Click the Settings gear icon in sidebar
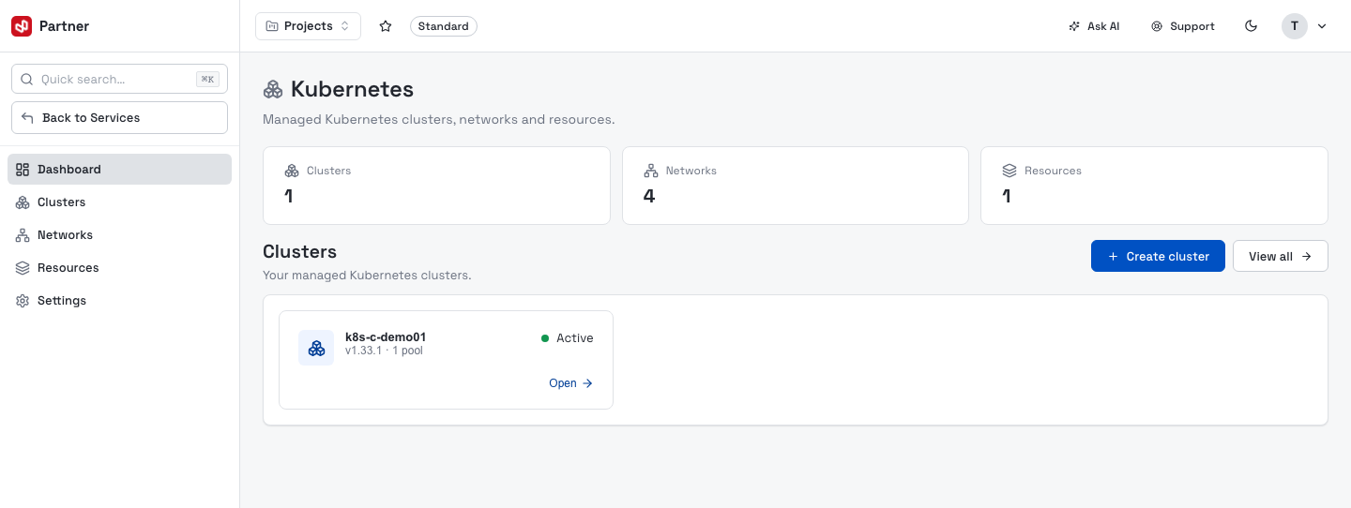 coord(23,301)
